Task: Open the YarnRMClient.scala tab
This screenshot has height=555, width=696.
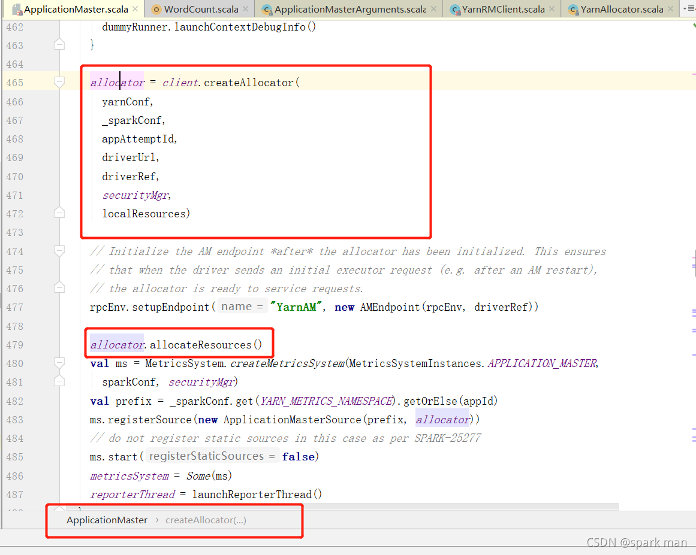Action: pyautogui.click(x=503, y=9)
